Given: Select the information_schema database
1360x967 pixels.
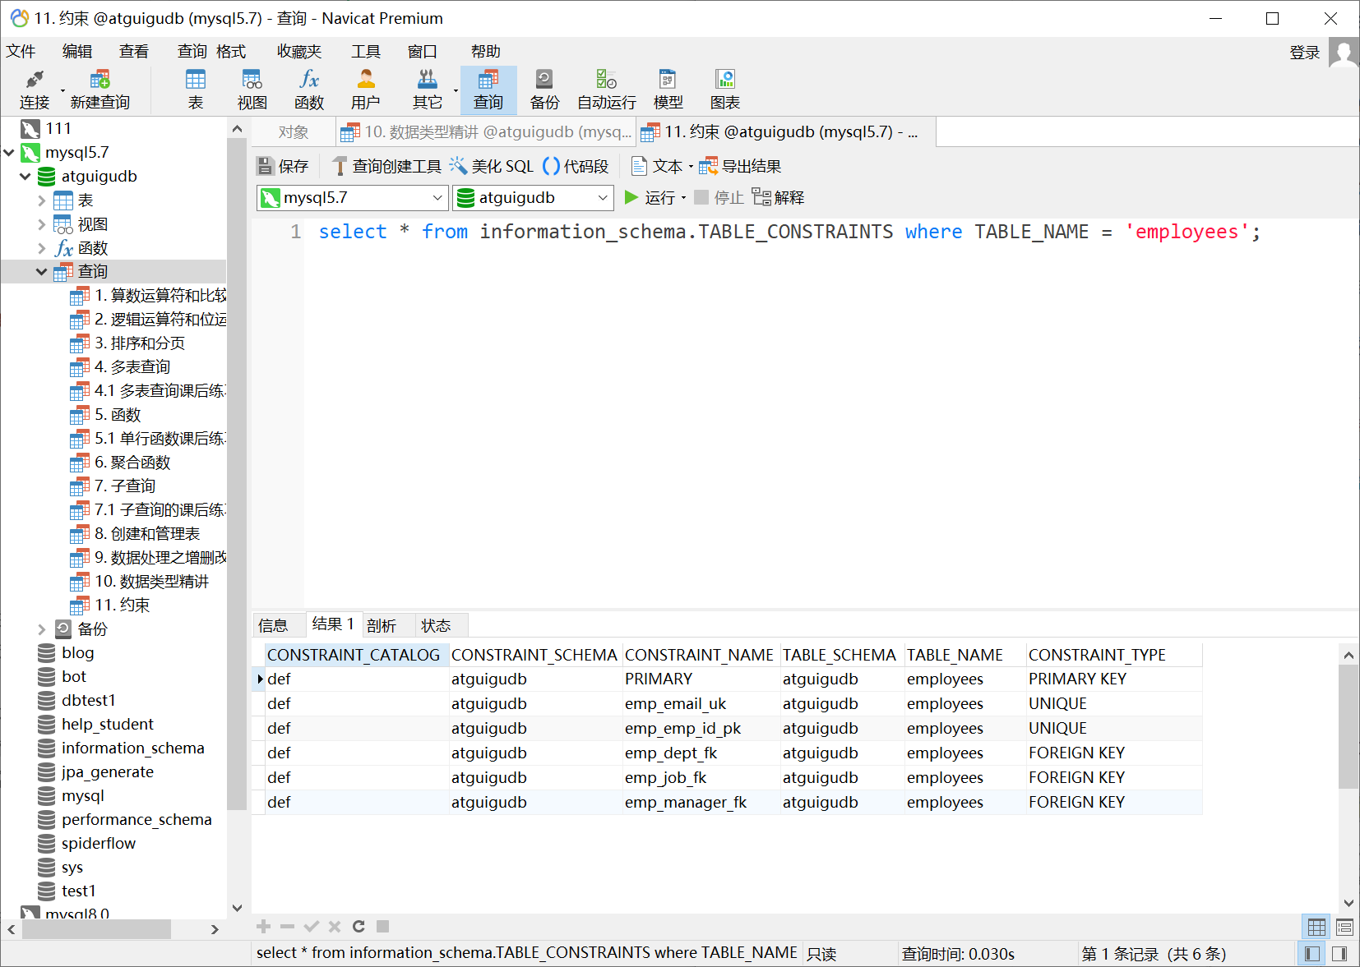Looking at the screenshot, I should (x=132, y=748).
